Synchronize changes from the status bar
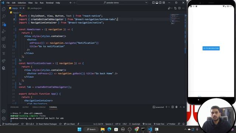 pyautogui.click(x=22, y=124)
